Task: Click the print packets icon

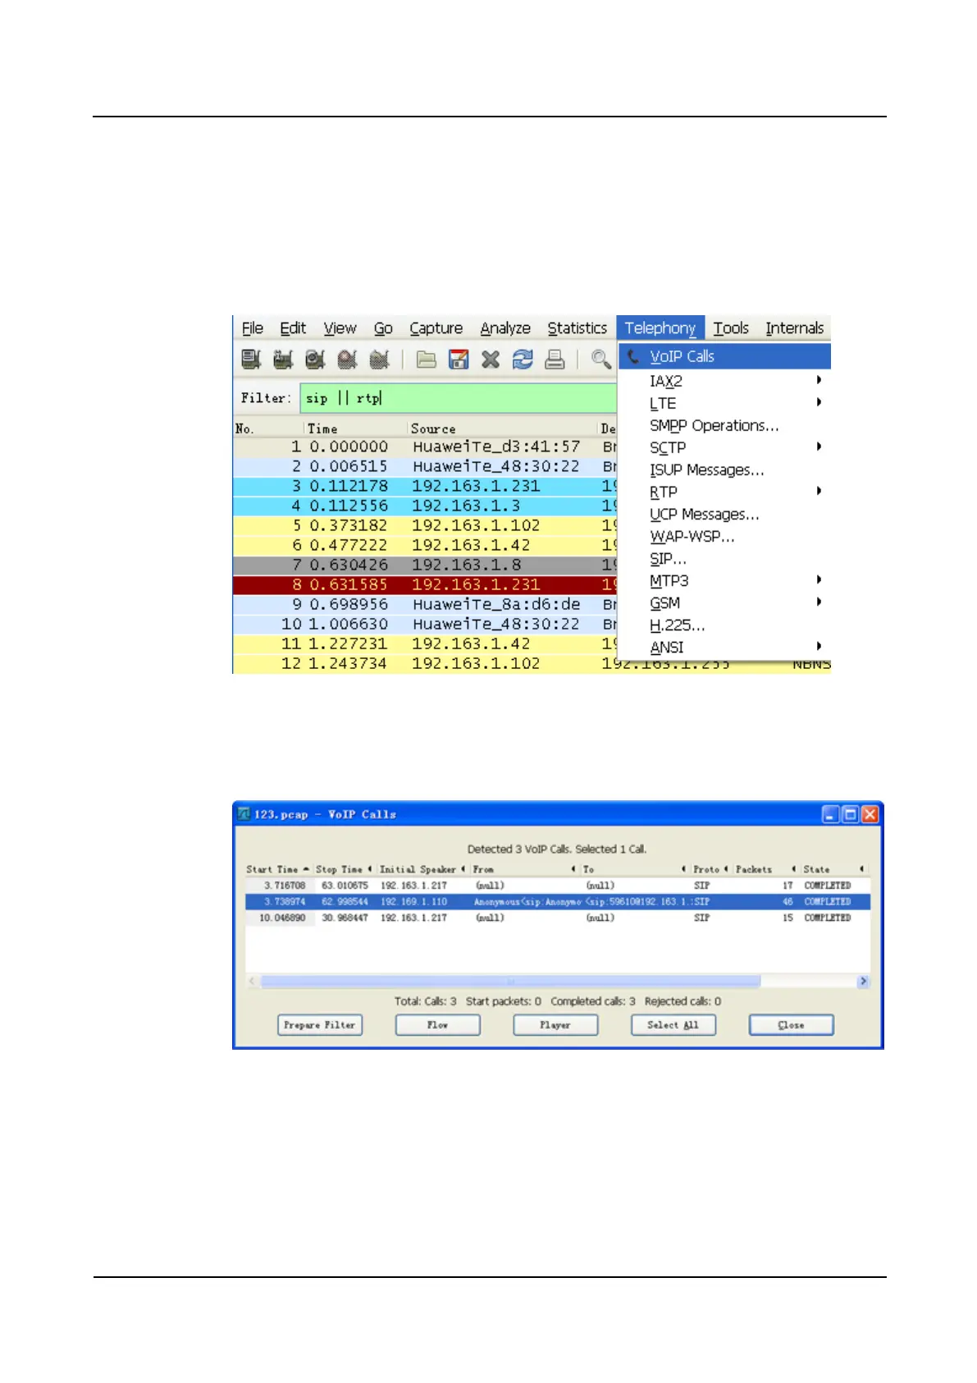Action: click(x=555, y=359)
